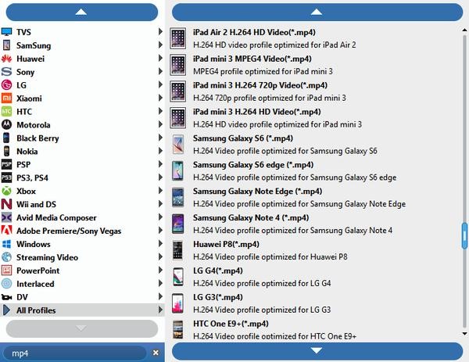Select Samsung Galaxy Note 4 thumbnail
469x362 pixels.
[x=178, y=224]
